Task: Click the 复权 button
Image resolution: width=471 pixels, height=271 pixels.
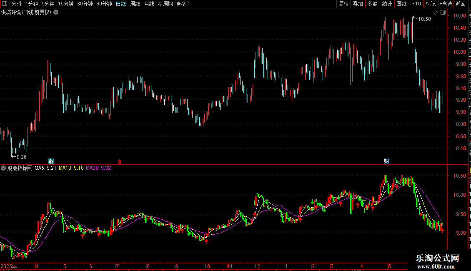Action: (343, 4)
